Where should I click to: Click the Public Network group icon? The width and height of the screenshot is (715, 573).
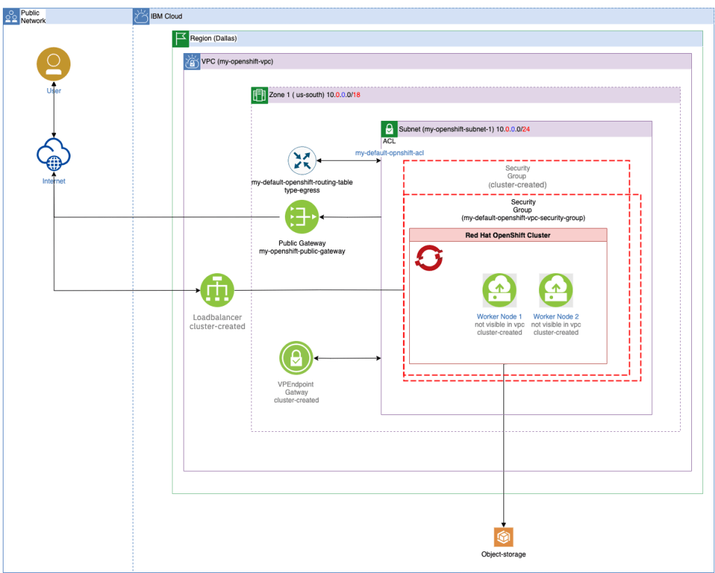click(x=12, y=17)
